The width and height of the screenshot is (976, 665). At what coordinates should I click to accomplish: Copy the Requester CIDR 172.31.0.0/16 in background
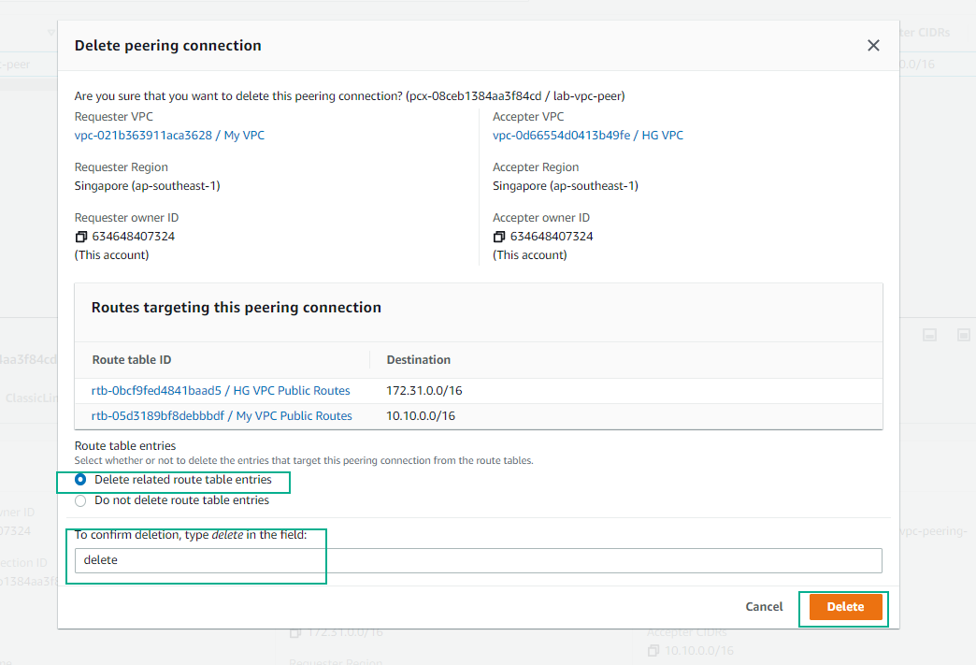tap(296, 633)
